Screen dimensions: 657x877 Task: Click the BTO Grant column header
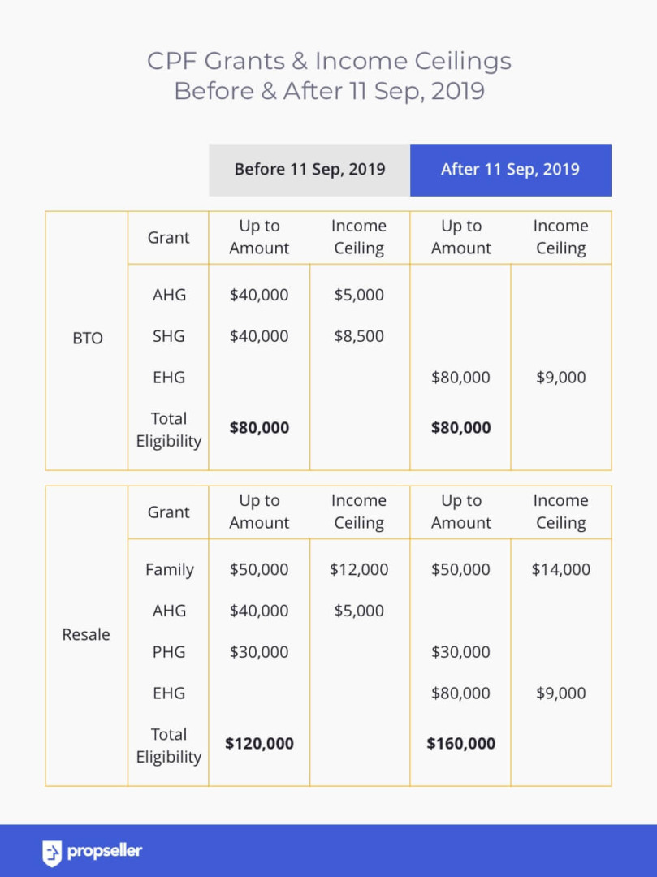point(168,238)
